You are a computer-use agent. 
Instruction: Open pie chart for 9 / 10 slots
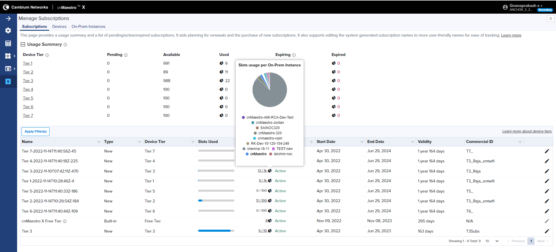pos(270,231)
